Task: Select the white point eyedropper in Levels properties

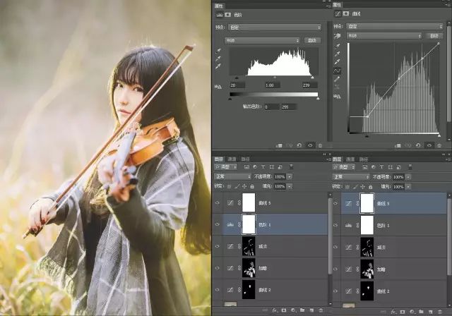Action: pos(218,66)
